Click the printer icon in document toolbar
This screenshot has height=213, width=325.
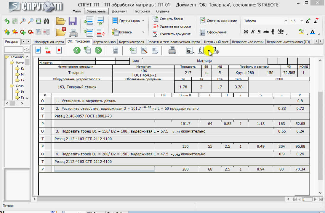tap(172, 50)
